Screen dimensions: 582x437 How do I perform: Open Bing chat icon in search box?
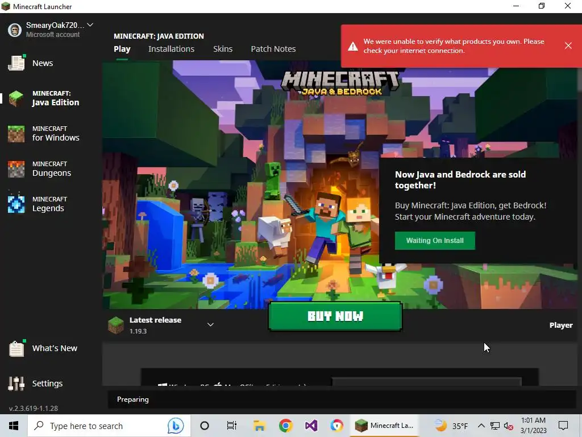pos(176,426)
